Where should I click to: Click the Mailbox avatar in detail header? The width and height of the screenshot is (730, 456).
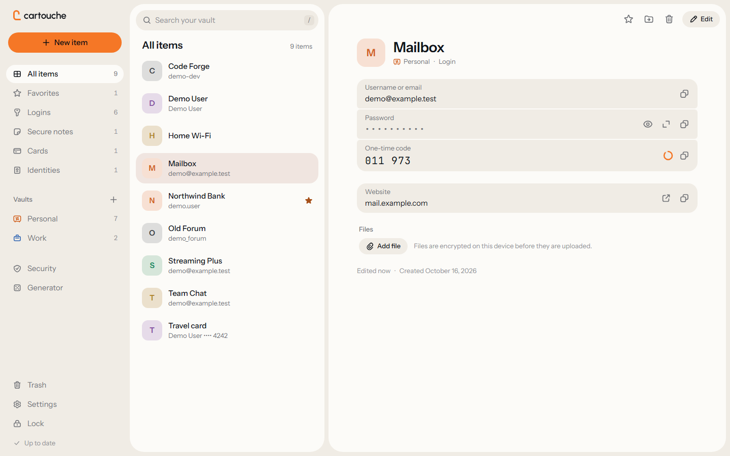tap(371, 53)
